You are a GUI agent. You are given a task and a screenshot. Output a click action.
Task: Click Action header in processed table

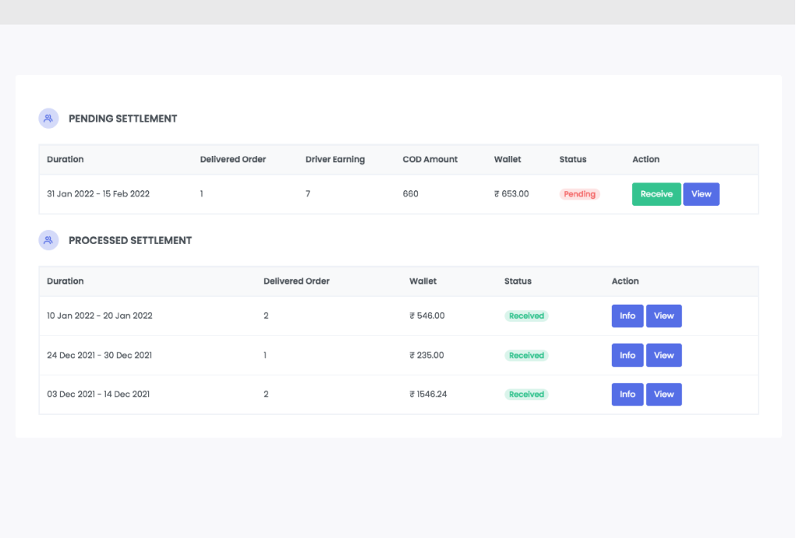click(x=625, y=281)
